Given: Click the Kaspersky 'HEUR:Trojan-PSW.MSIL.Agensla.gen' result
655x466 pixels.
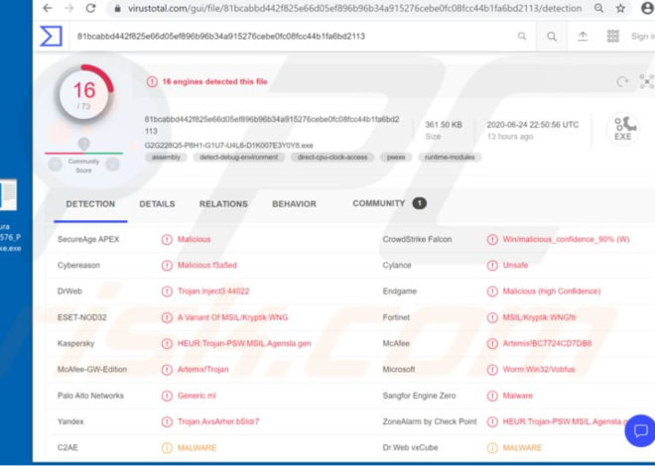Looking at the screenshot, I should pos(244,344).
